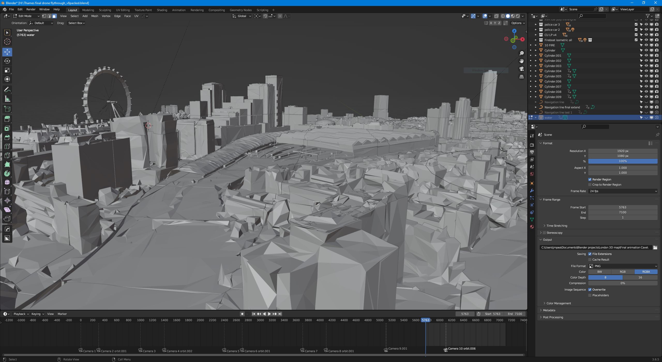Image resolution: width=662 pixels, height=362 pixels.
Task: Choose the Knife tool
Action: tap(7, 155)
